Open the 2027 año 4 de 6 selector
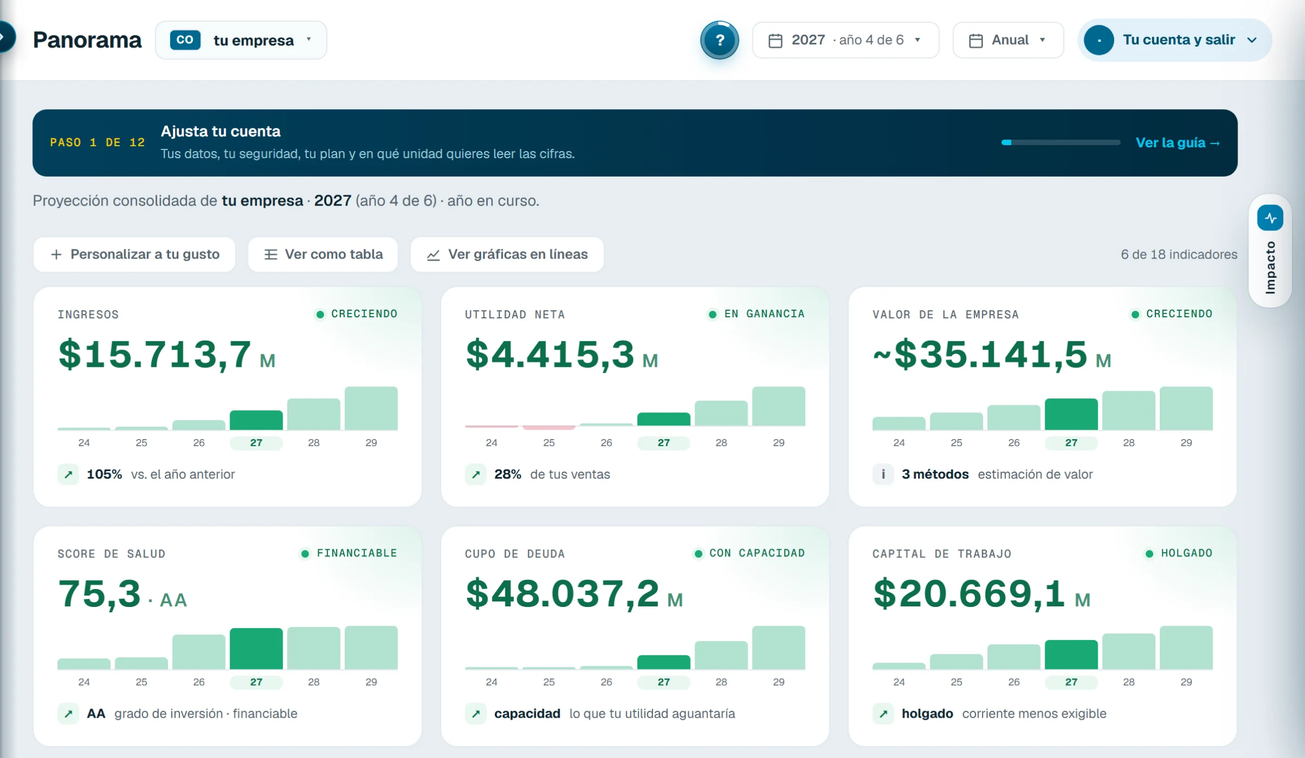The height and width of the screenshot is (758, 1305). coord(846,40)
